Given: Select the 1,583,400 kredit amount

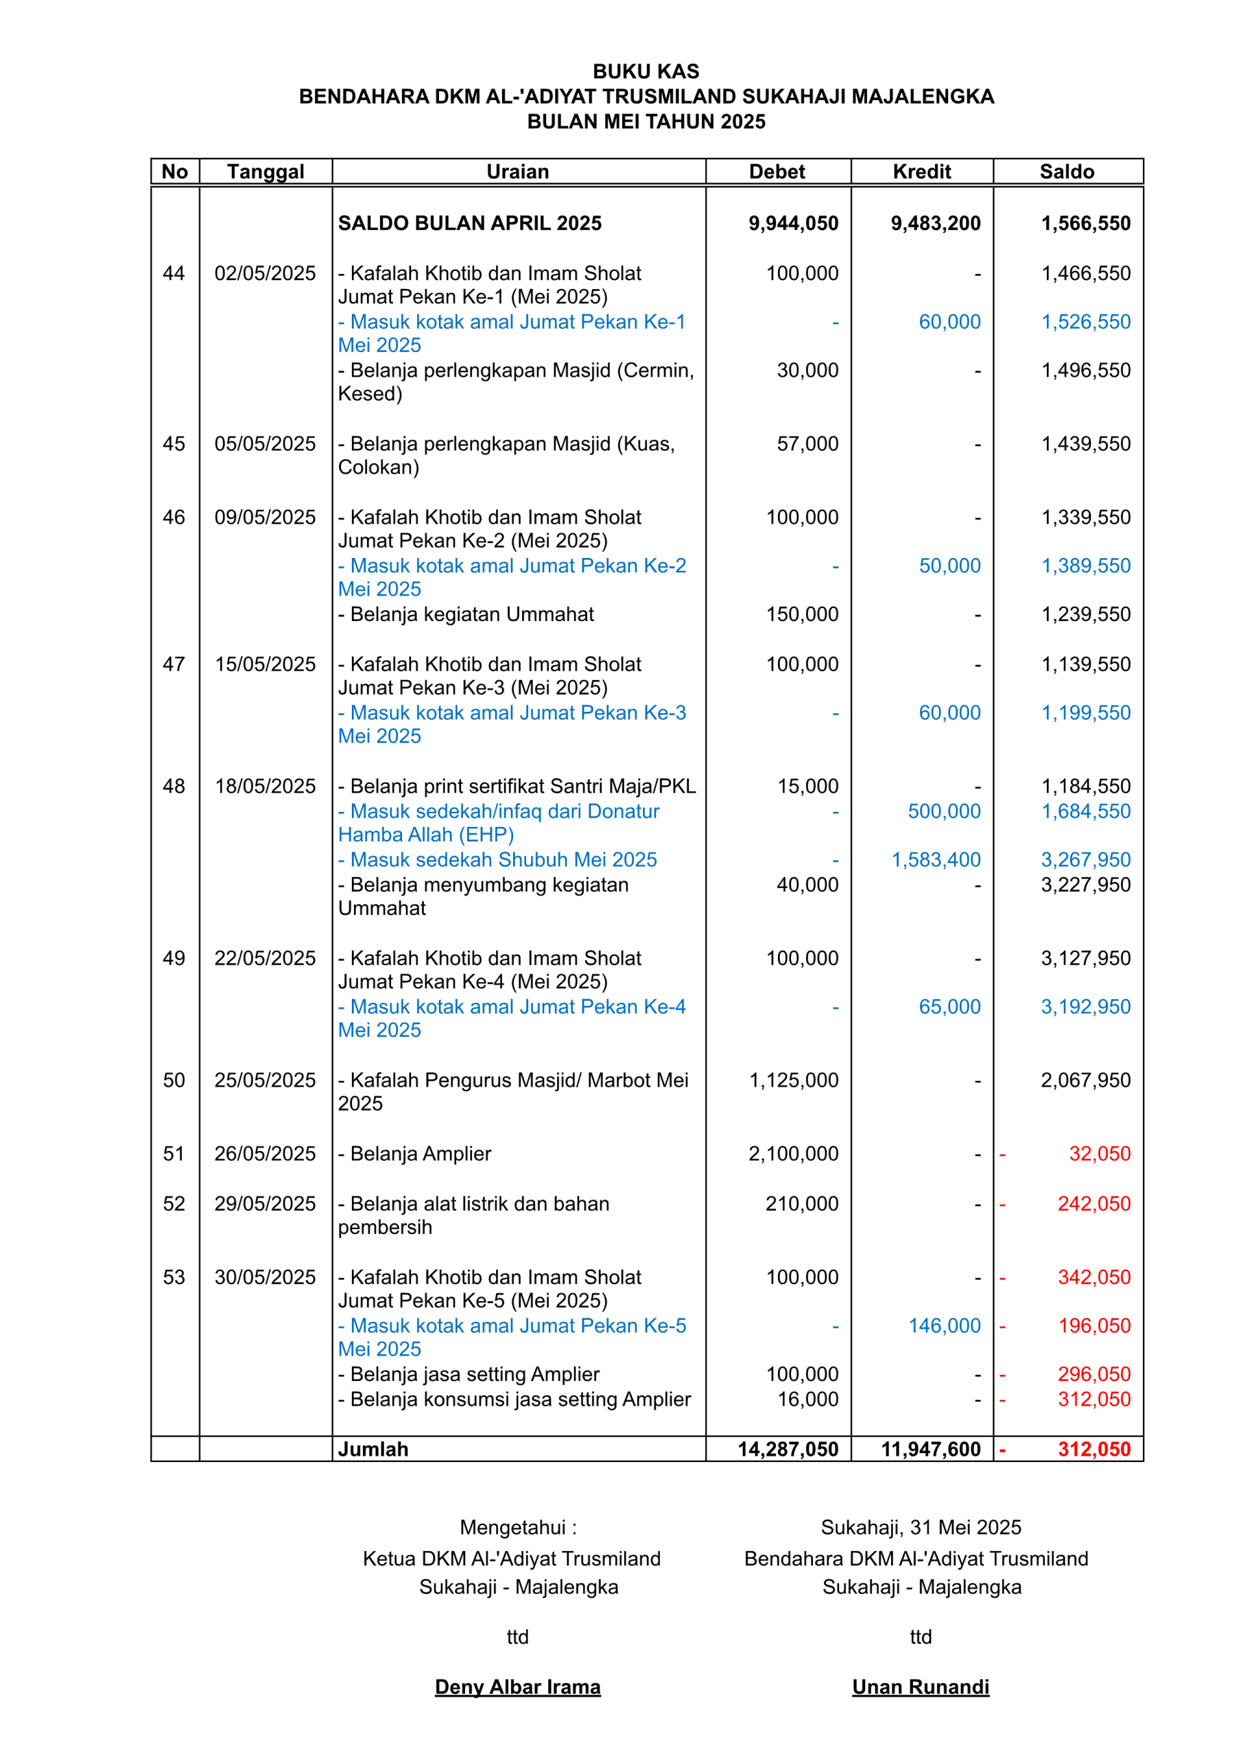Looking at the screenshot, I should click(x=936, y=859).
